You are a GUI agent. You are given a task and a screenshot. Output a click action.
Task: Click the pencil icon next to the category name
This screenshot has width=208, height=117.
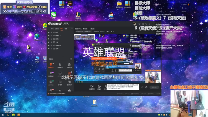[91, 31]
